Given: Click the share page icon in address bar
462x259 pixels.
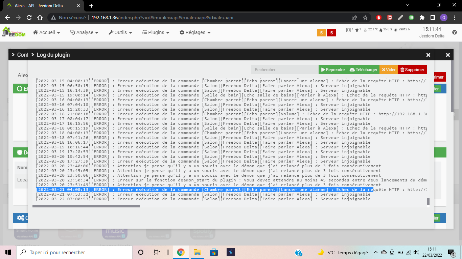Looking at the screenshot, I should (354, 18).
